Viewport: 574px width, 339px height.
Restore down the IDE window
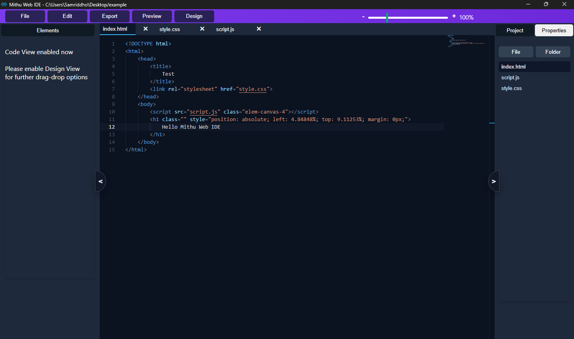(x=546, y=4)
